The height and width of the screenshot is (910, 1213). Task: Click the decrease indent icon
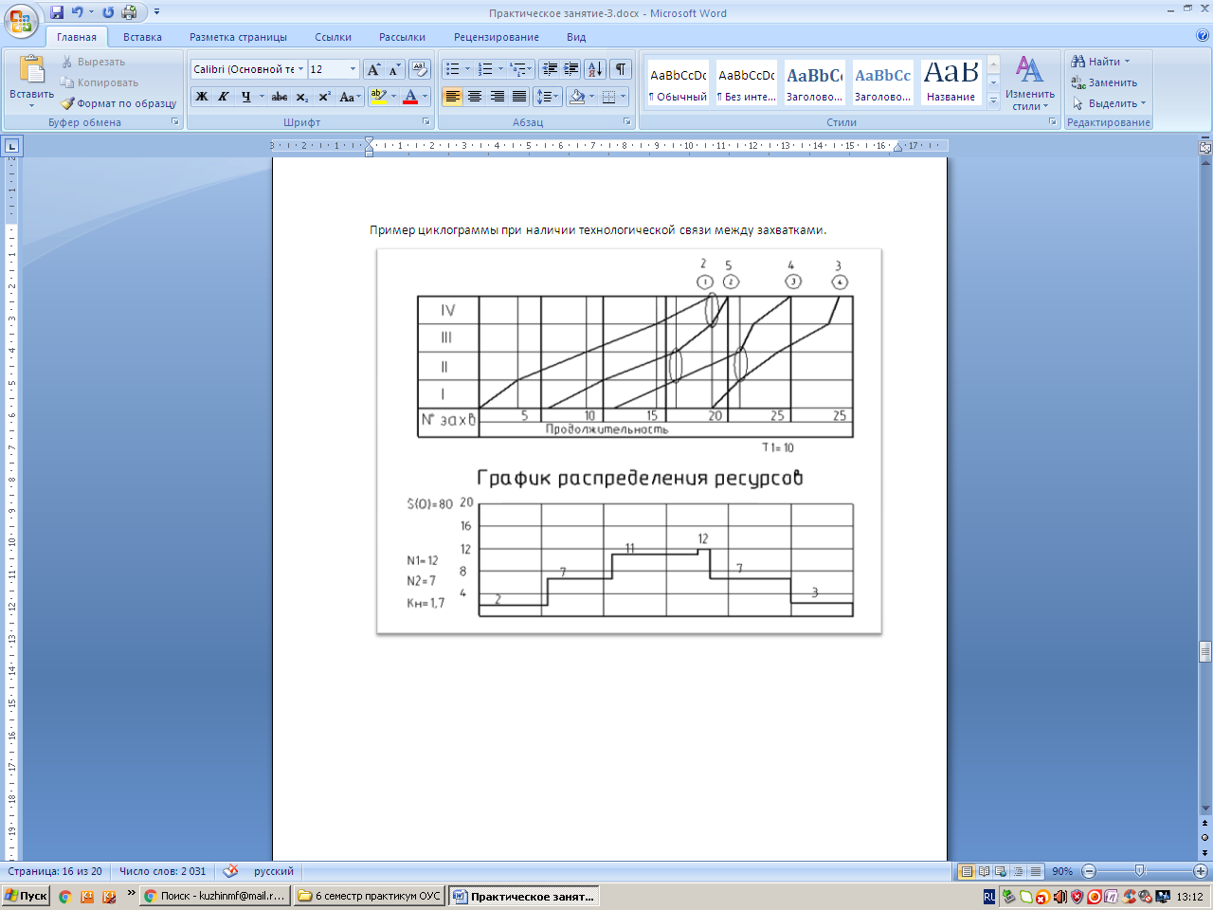click(x=550, y=69)
